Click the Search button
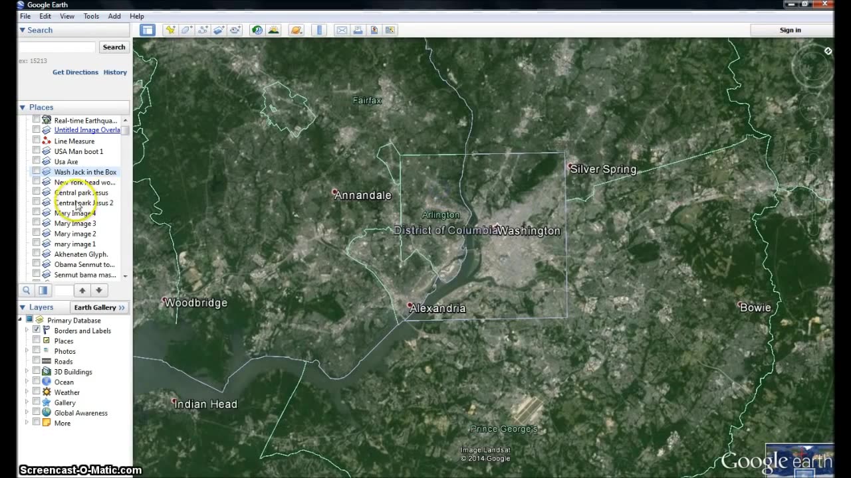851x478 pixels. 114,47
